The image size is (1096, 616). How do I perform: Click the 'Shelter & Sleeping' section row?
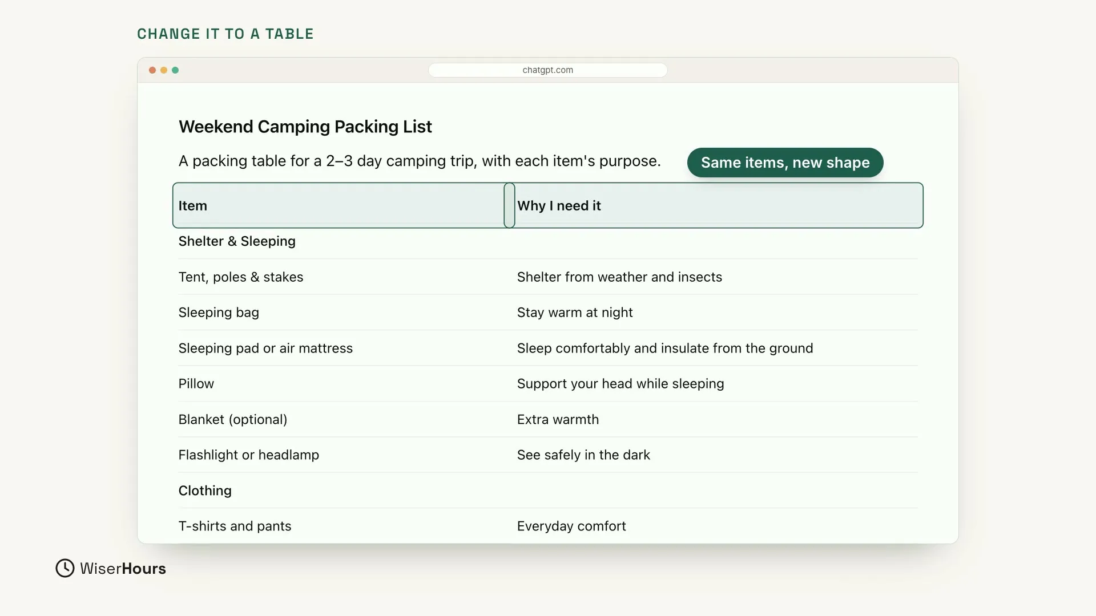(x=548, y=241)
